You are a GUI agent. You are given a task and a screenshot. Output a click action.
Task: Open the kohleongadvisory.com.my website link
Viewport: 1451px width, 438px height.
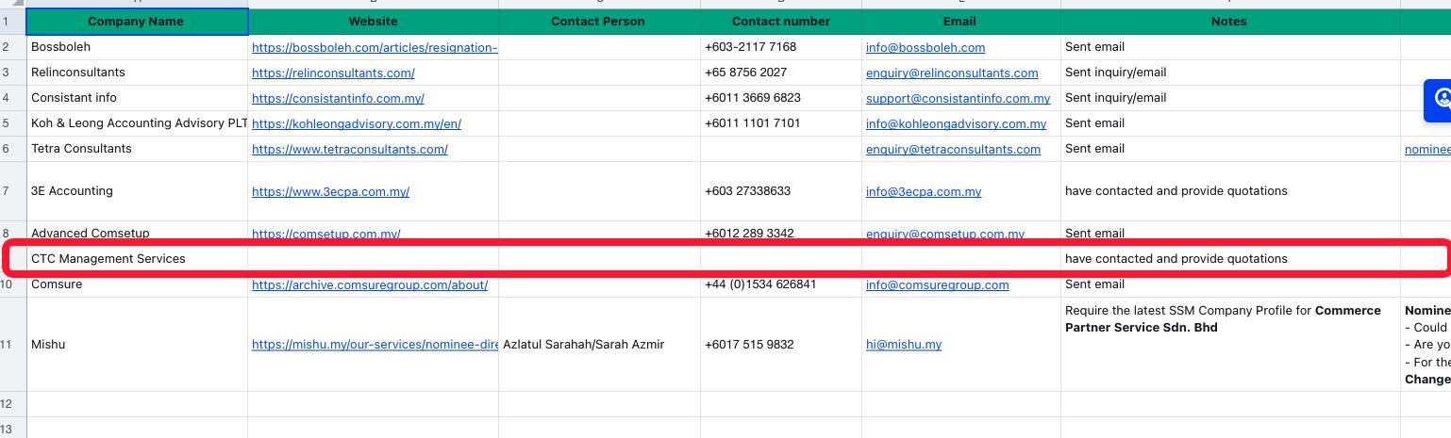pyautogui.click(x=356, y=123)
